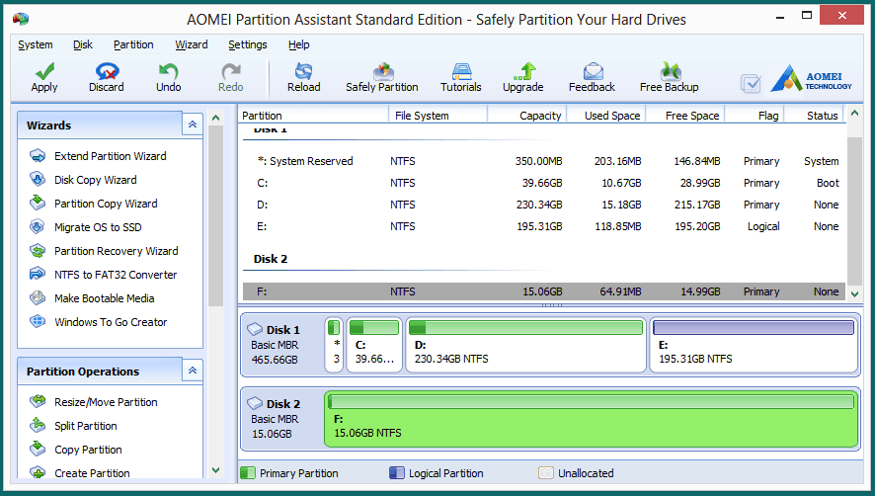Click the Upgrade arrow icon

coord(523,71)
